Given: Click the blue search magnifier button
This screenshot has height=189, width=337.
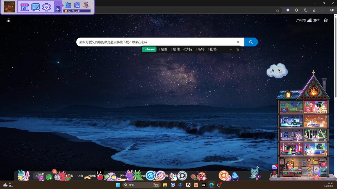Looking at the screenshot, I should coord(251,42).
